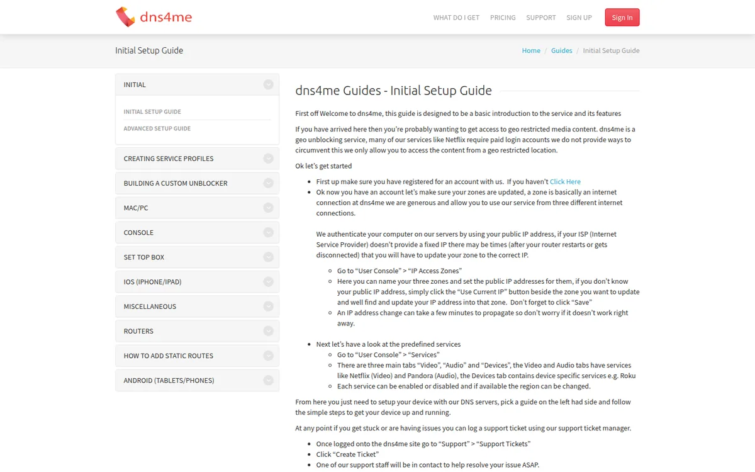
Task: Open the Initial Setup Guide sidebar link
Action: tap(152, 112)
